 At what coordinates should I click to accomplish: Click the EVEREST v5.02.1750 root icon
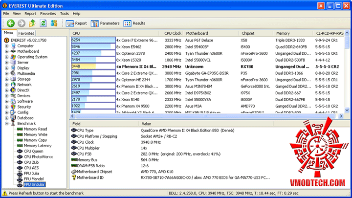pyautogui.click(x=6, y=40)
